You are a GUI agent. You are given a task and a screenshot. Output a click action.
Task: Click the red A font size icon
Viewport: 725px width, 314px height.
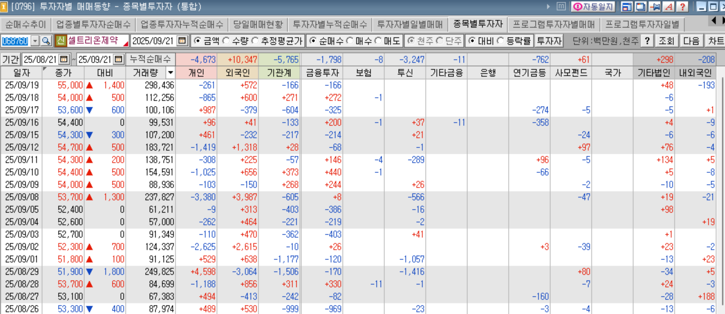point(669,6)
